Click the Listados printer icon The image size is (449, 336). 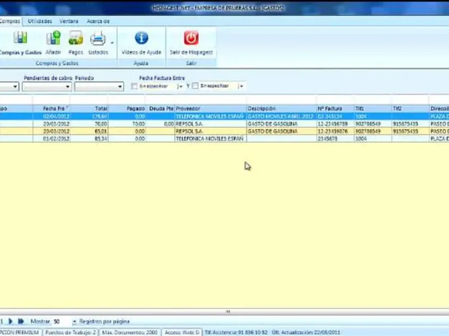coord(98,38)
